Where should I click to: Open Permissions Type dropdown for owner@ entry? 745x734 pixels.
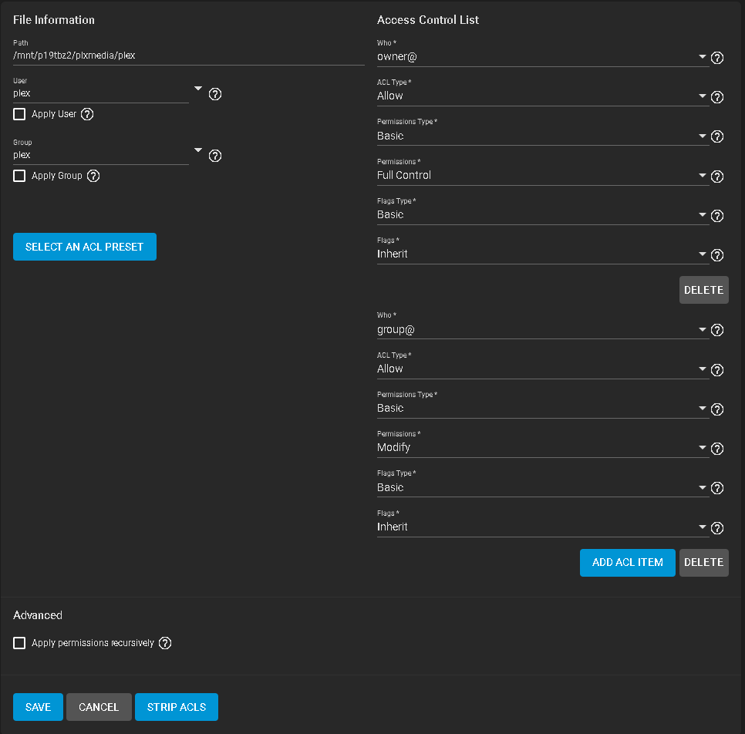(x=543, y=136)
